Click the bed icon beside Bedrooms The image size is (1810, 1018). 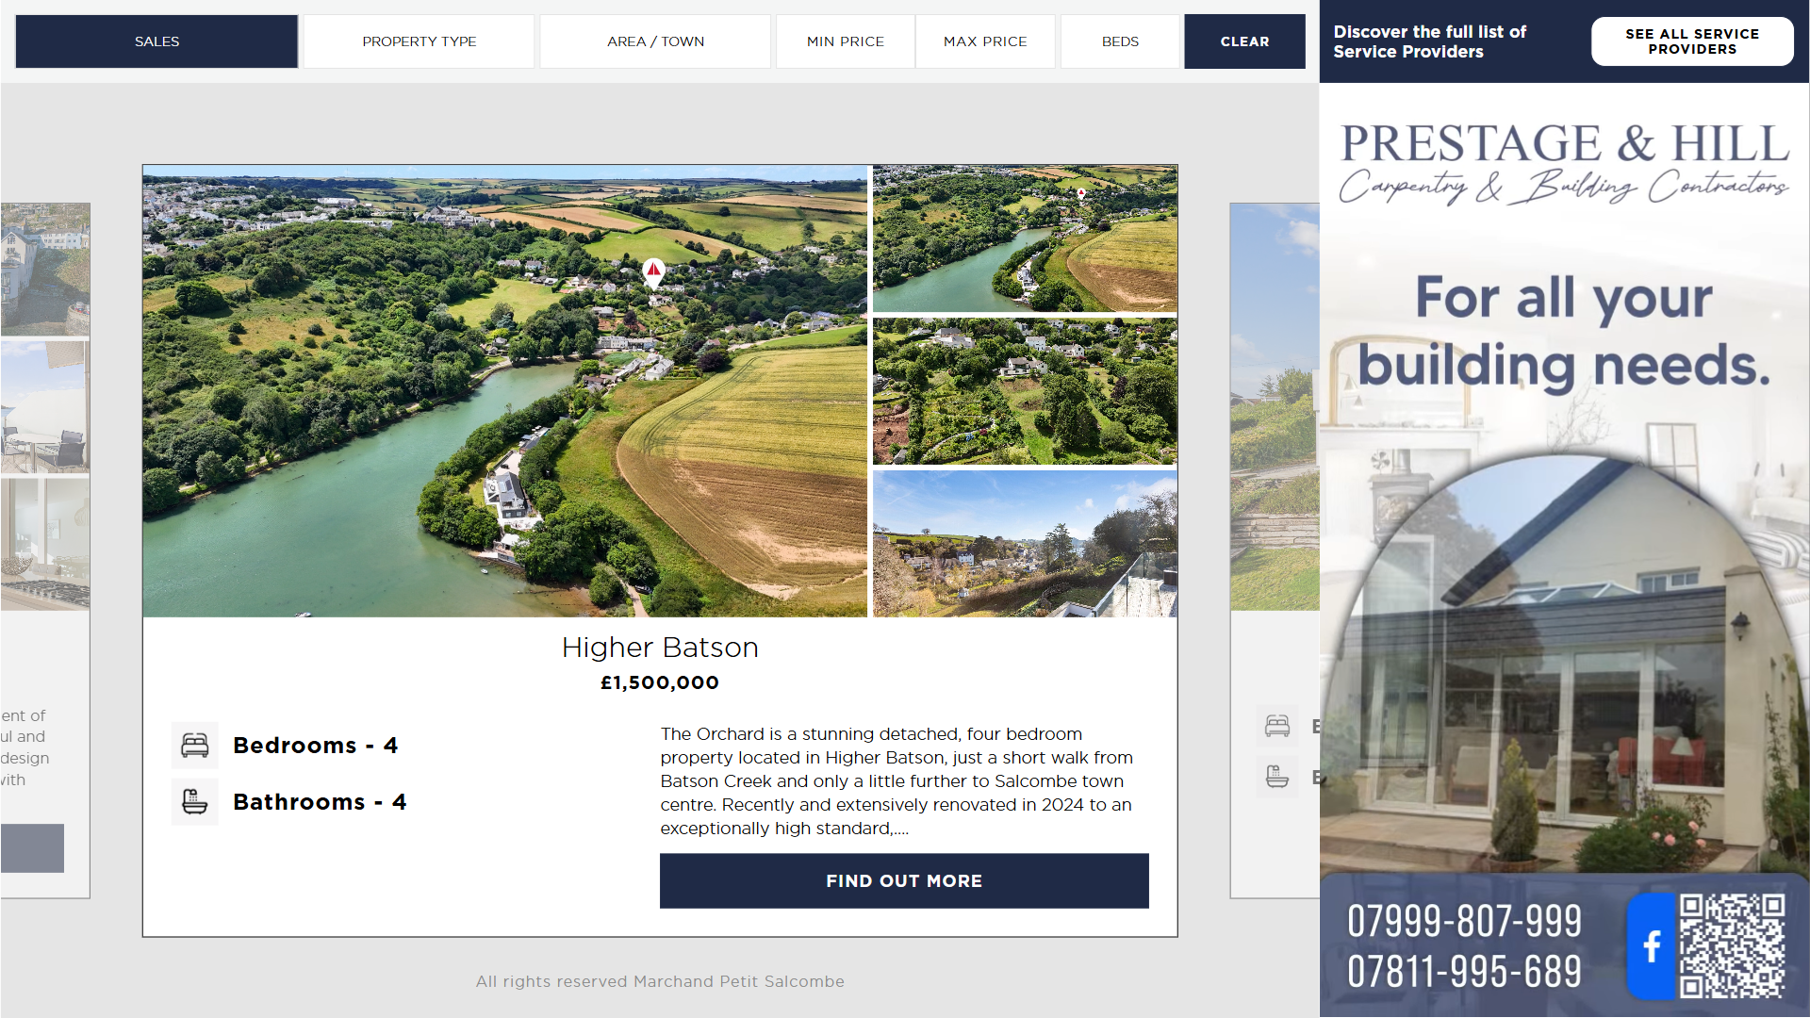195,746
